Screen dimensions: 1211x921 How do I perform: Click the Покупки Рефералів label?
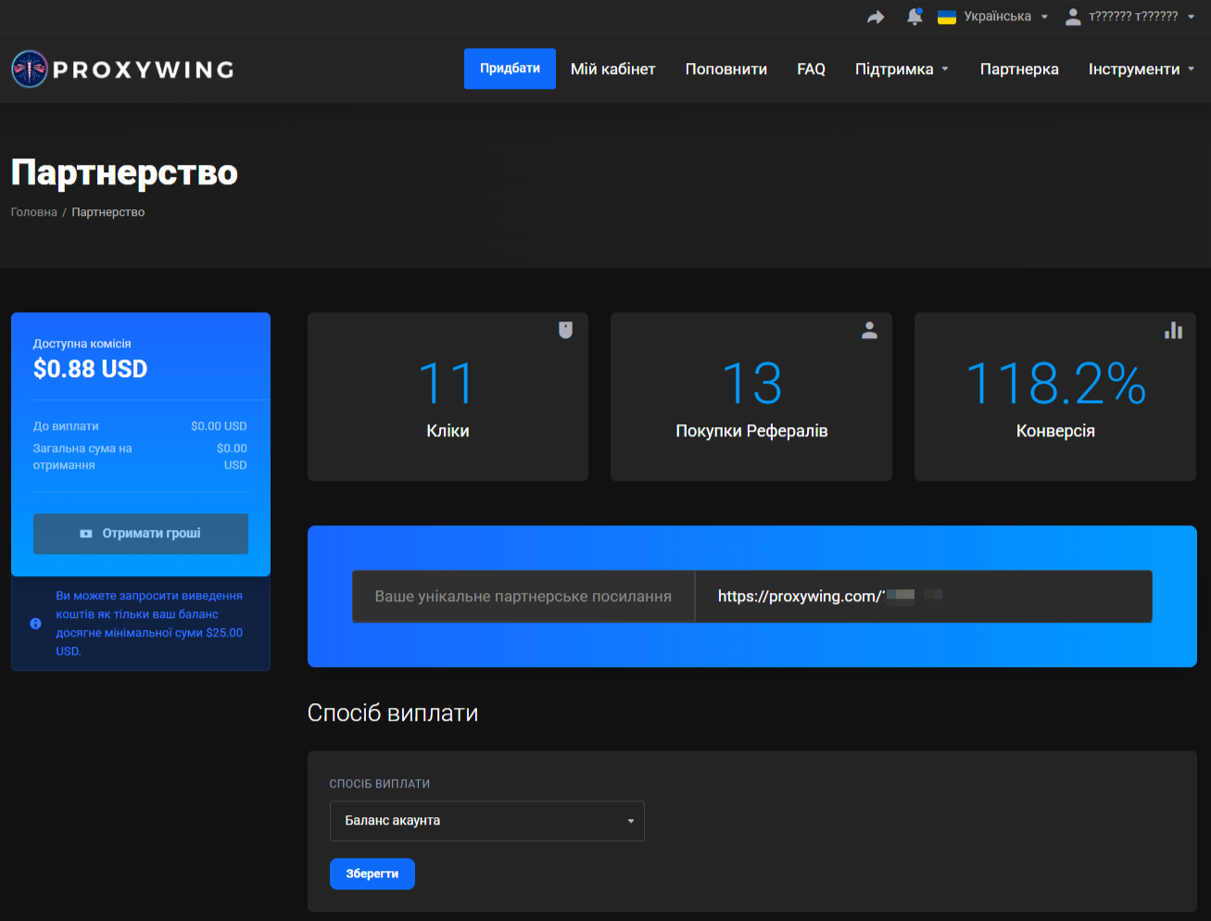(x=752, y=431)
